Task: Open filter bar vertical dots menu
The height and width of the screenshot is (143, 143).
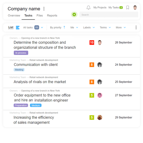Action: click(x=136, y=27)
